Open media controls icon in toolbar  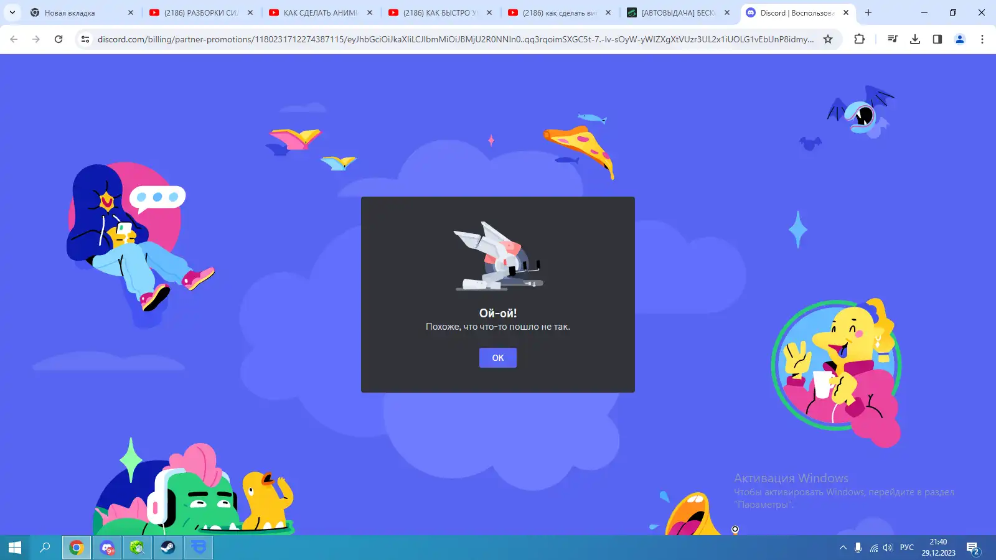click(x=893, y=39)
